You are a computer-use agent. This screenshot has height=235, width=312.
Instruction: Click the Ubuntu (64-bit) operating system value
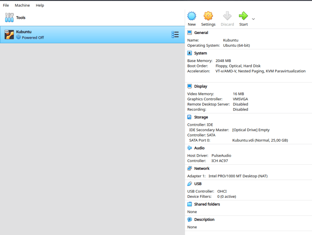pos(236,45)
